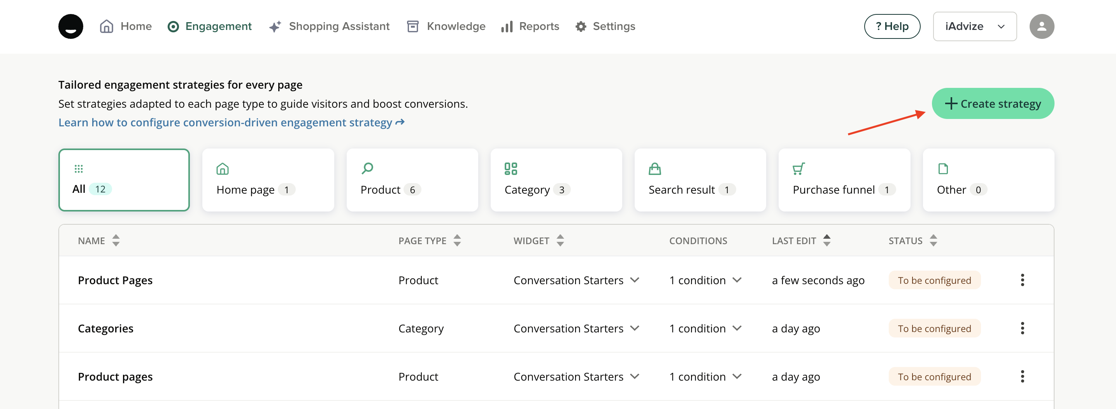
Task: Open the conversion-driven engagement strategy guide link
Action: pyautogui.click(x=231, y=122)
